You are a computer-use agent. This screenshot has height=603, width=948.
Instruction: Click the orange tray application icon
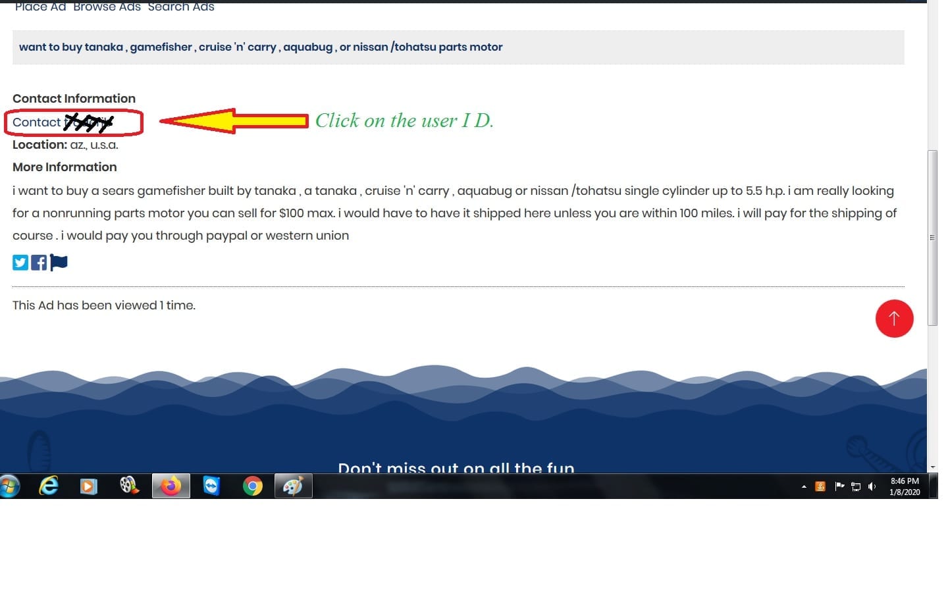(x=820, y=486)
